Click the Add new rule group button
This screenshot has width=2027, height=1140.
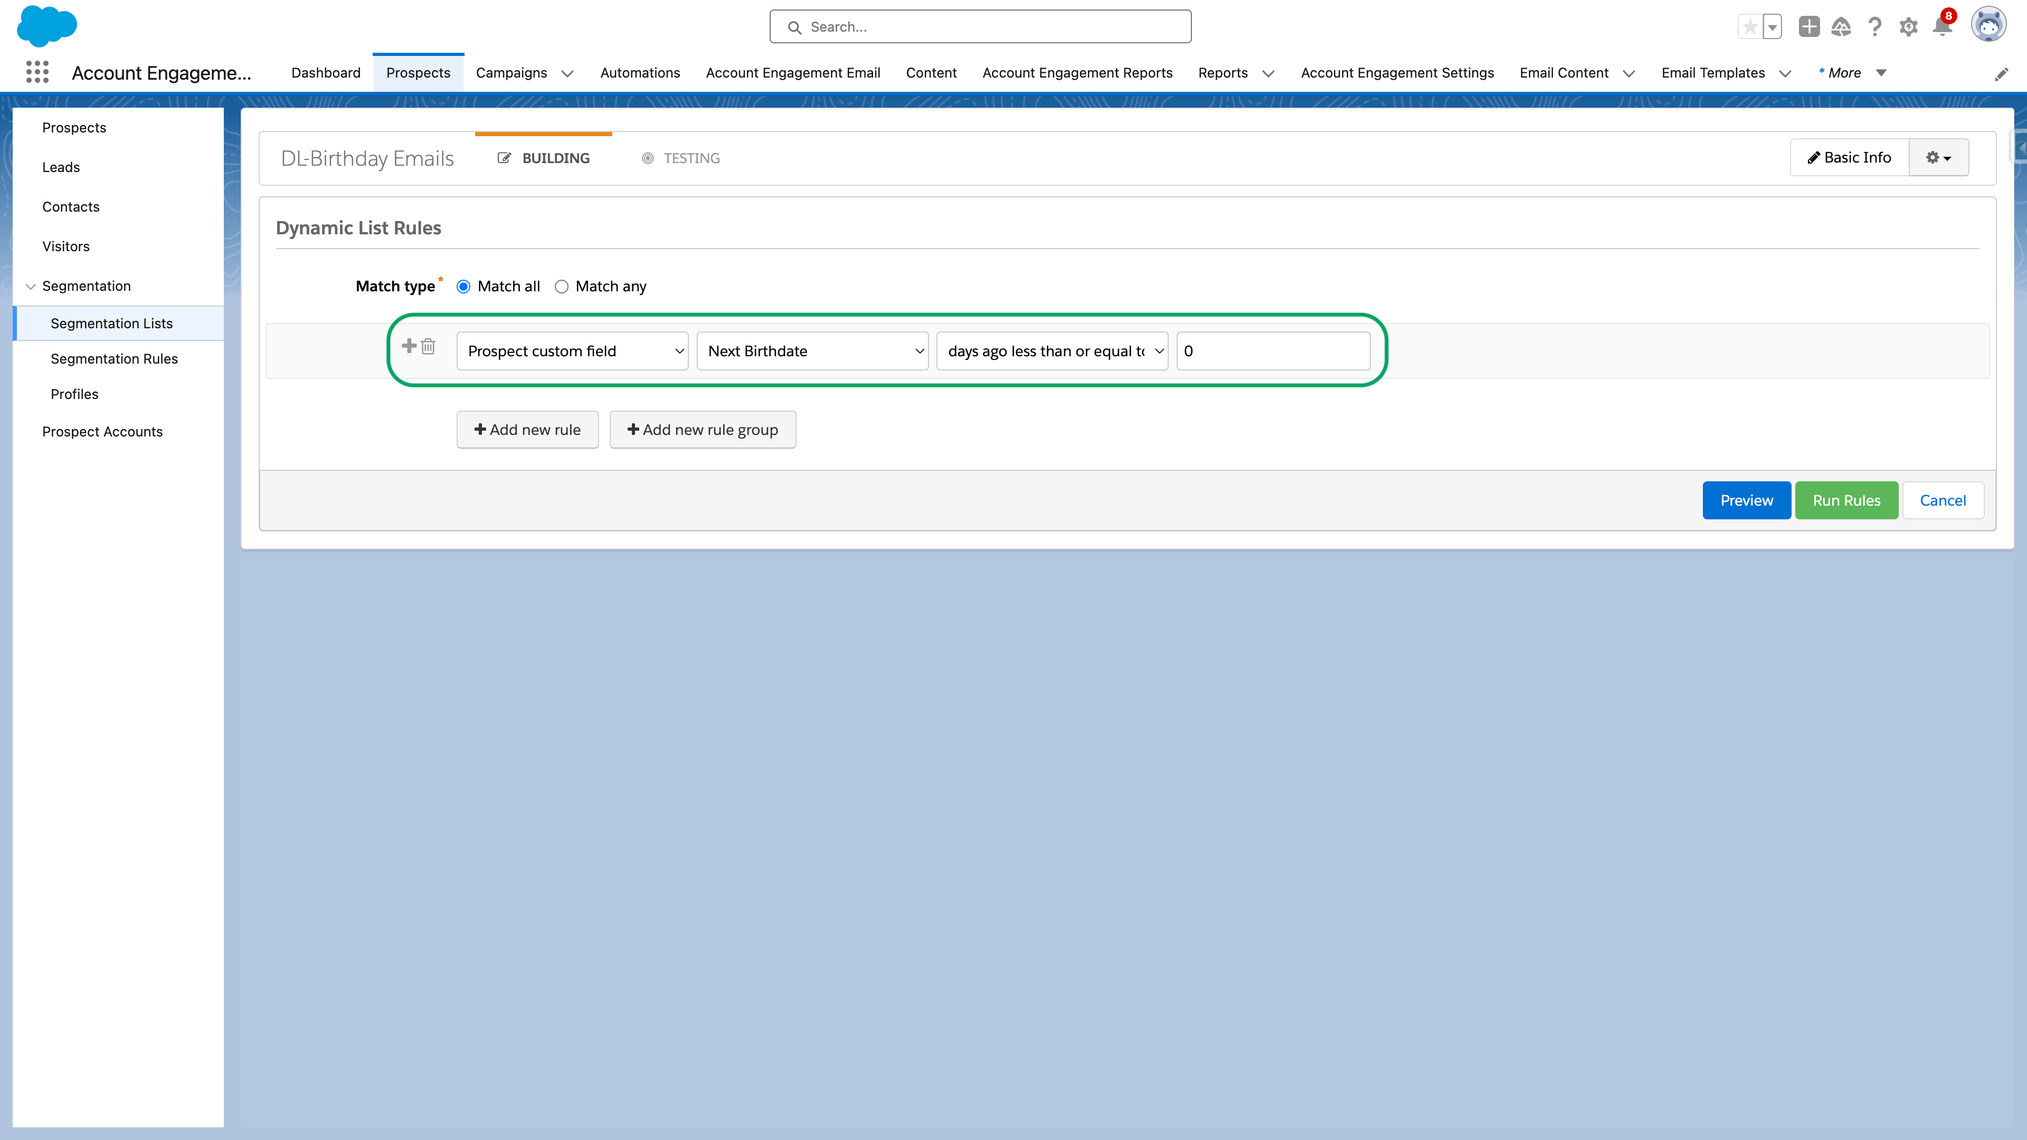[x=703, y=430]
